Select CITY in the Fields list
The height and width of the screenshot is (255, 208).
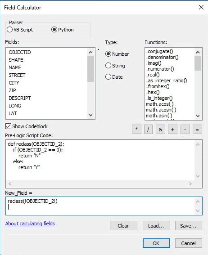pos(14,83)
